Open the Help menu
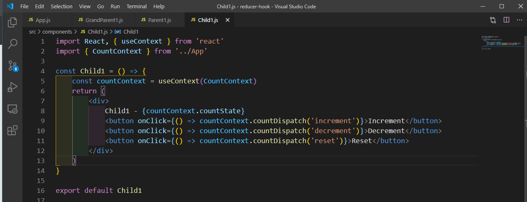The height and width of the screenshot is (202, 527). point(159,6)
